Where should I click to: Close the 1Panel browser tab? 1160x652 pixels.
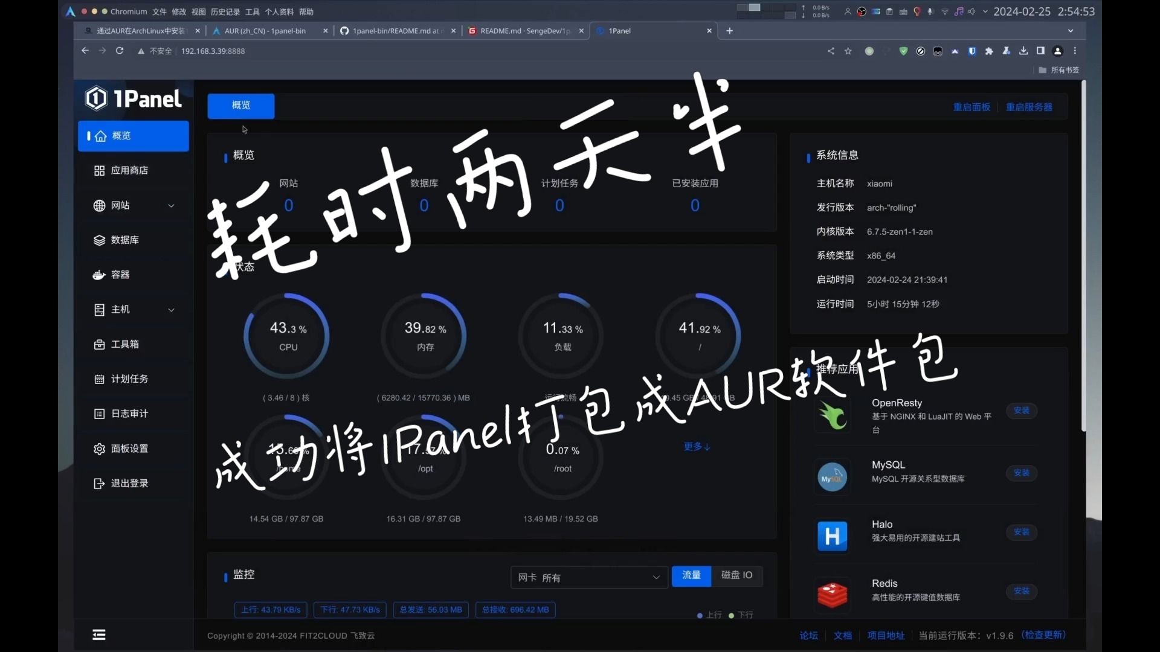(x=709, y=31)
